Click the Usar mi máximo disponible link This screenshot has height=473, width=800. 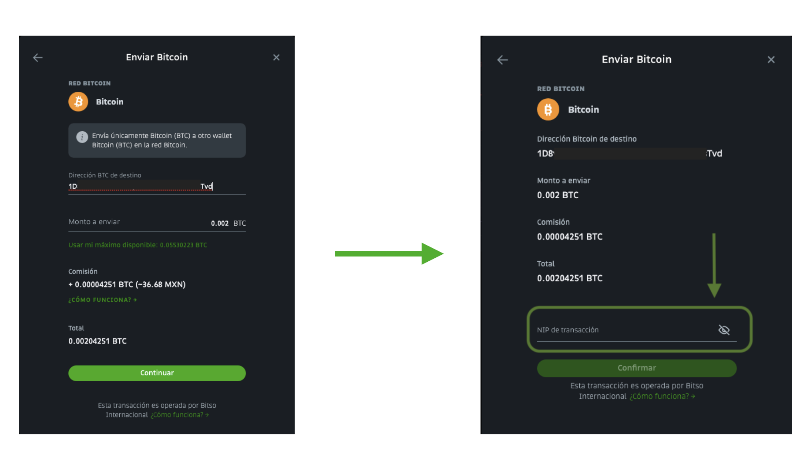pos(138,245)
